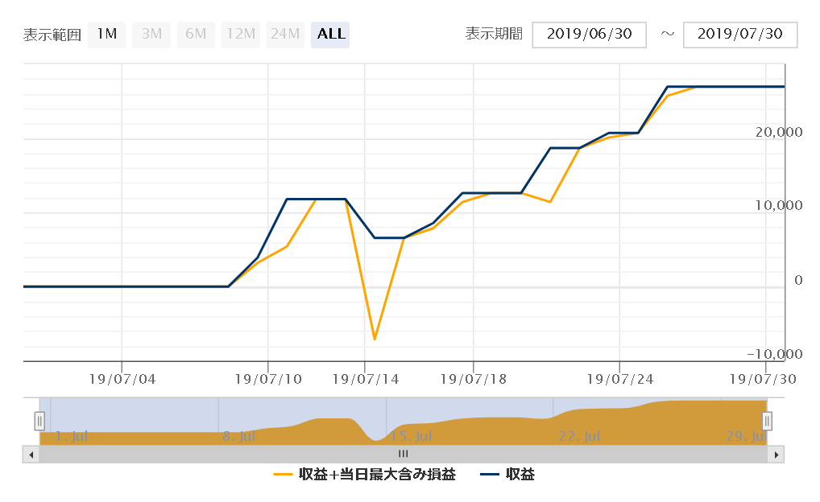Click the 表示範囲 label
Screen dimensions: 820x502
click(x=52, y=35)
